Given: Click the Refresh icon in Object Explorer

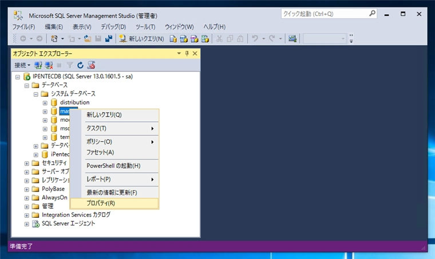Looking at the screenshot, I should coord(81,65).
